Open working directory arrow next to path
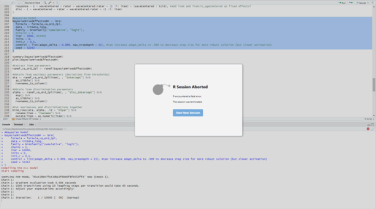The image size is (376, 209). pyautogui.click(x=65, y=129)
